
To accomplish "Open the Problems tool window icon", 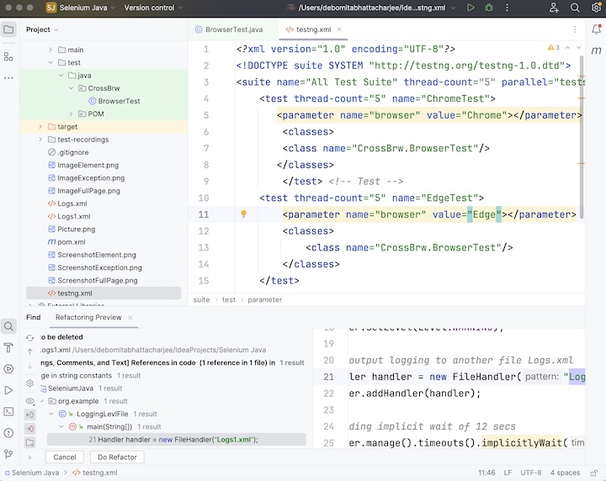I will pyautogui.click(x=8, y=434).
